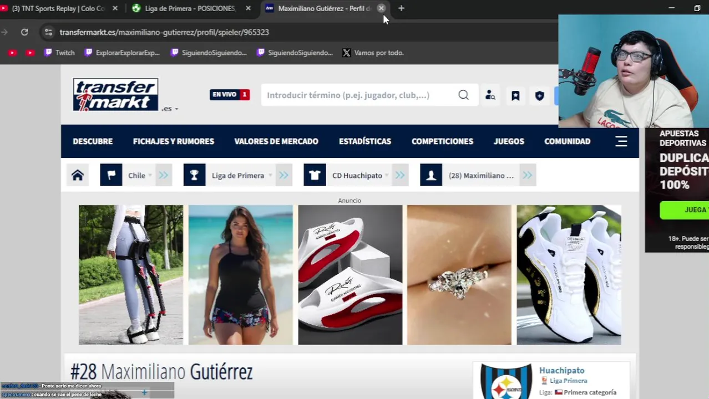Open the ESTADÍSTICAS menu

[365, 141]
